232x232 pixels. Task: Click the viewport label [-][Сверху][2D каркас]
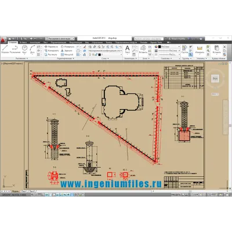(x=12, y=63)
